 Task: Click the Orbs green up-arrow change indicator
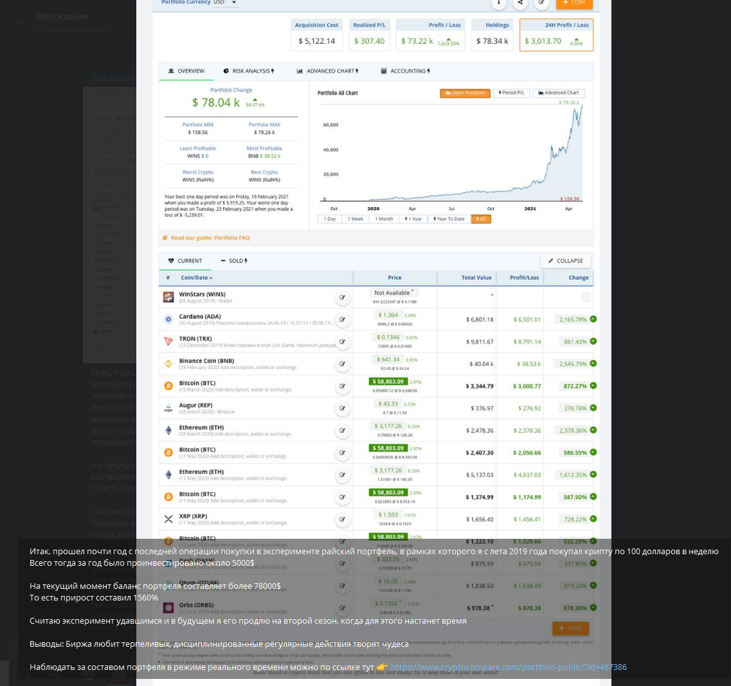point(593,608)
